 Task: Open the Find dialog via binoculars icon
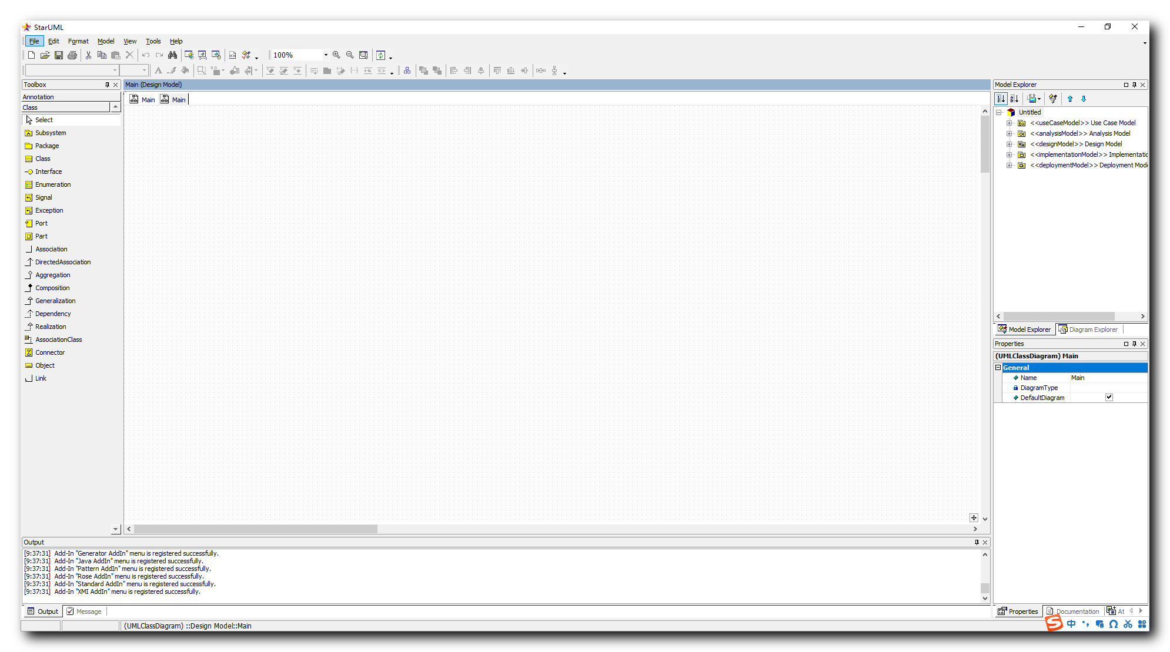coord(173,55)
